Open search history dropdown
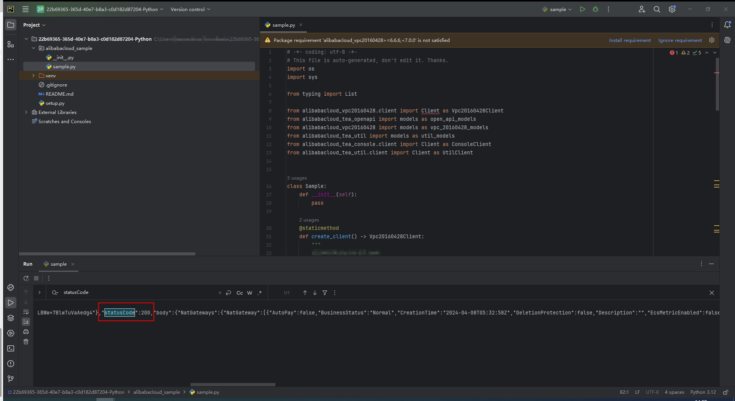This screenshot has width=735, height=401. 55,292
